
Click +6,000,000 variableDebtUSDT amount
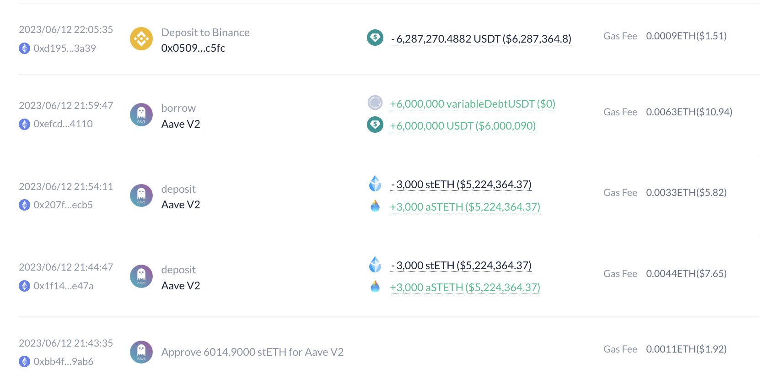click(x=473, y=104)
